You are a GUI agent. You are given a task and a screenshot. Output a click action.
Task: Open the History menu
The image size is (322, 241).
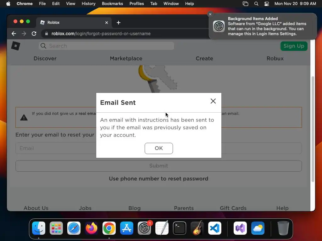coord(88,3)
